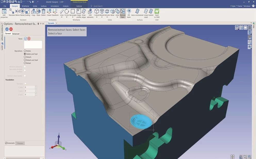The width and height of the screenshot is (256, 159).
Task: Expand the Rectangle dropdown arrow
Action: tap(73, 17)
